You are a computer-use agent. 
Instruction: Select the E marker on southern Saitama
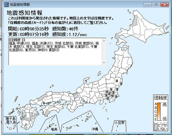[x=109, y=94]
